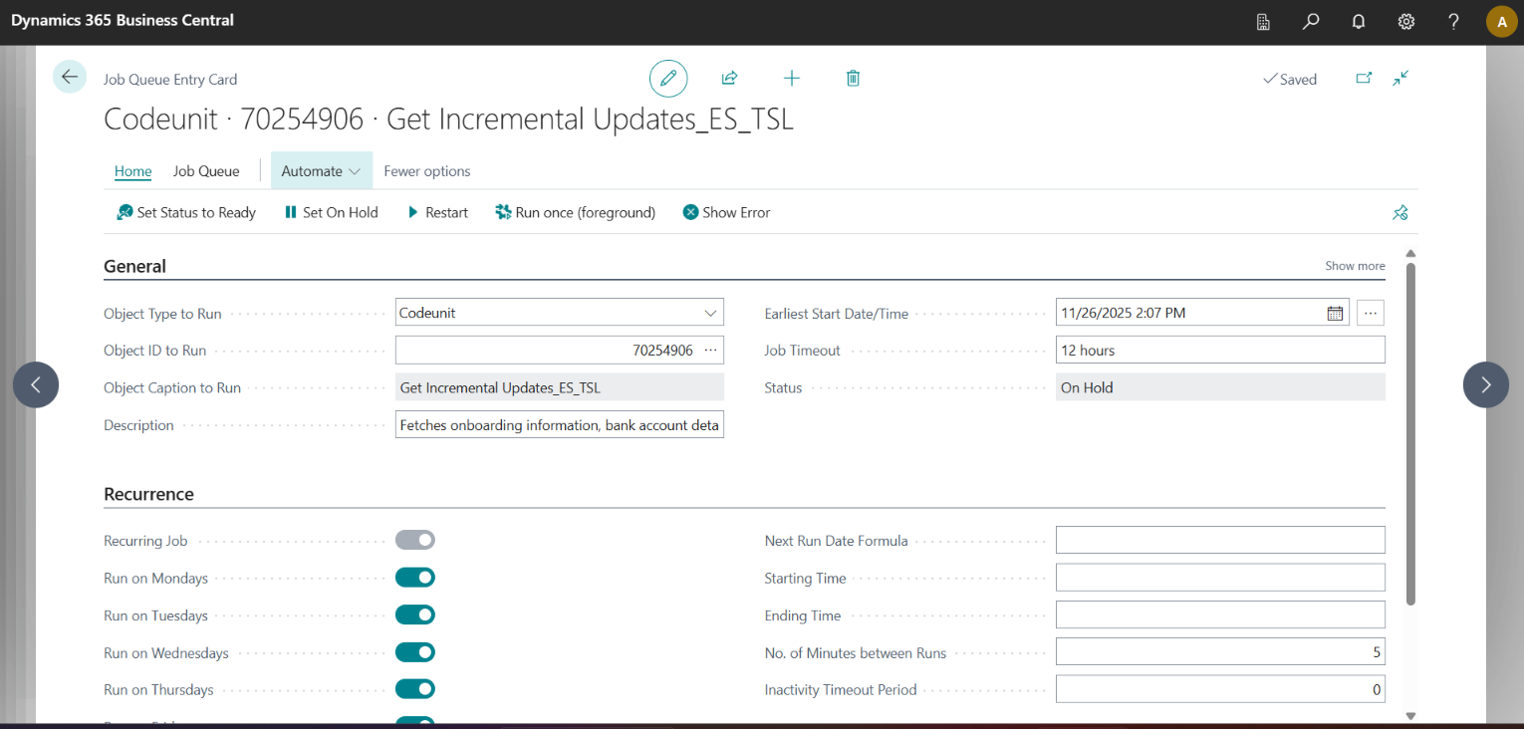Viewport: 1524px width, 729px height.
Task: Set Status to Ready
Action: [x=186, y=212]
